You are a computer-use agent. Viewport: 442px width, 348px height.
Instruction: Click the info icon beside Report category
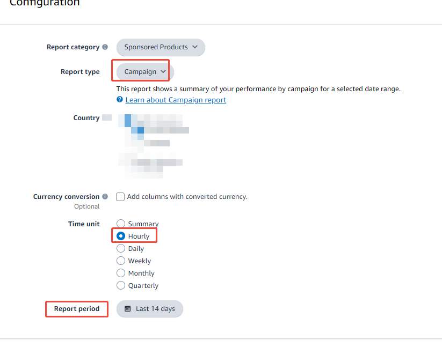point(105,47)
